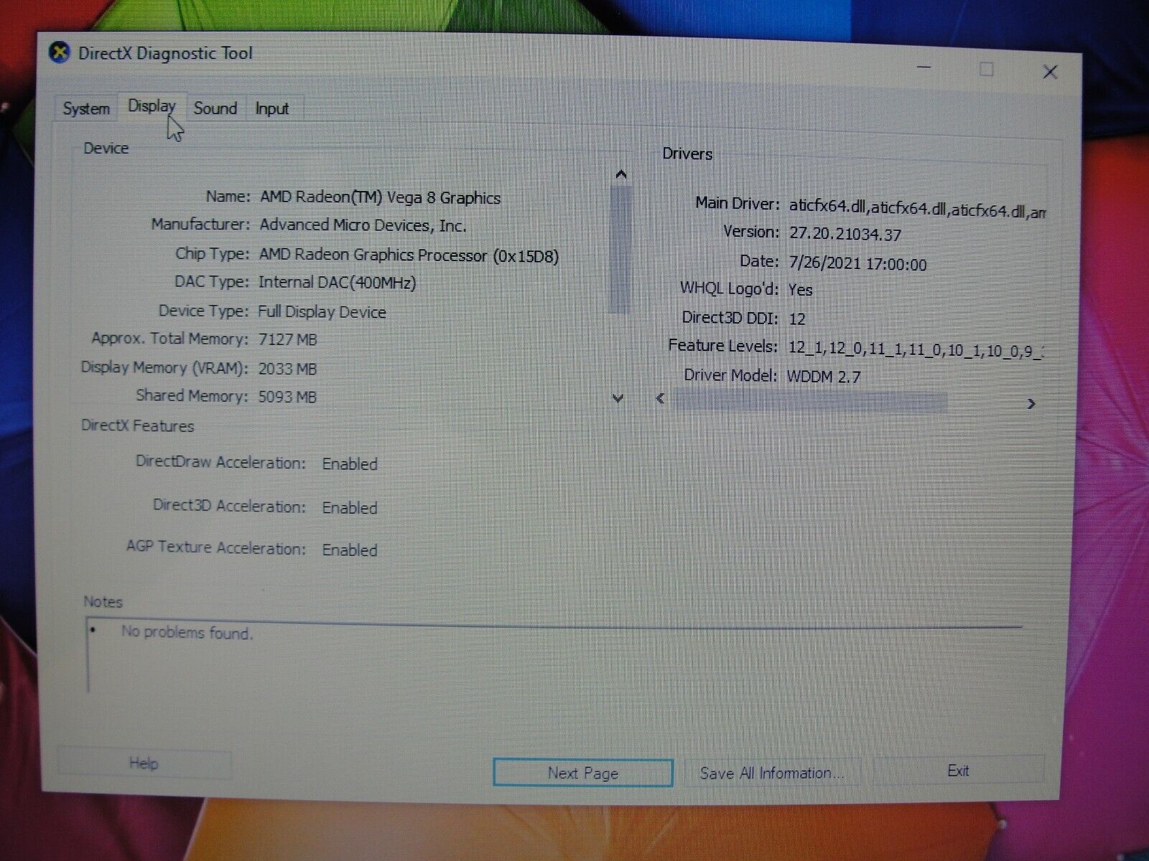Click the scroll down arrow in Drivers panel
Screen dimensions: 1149x861
618,399
